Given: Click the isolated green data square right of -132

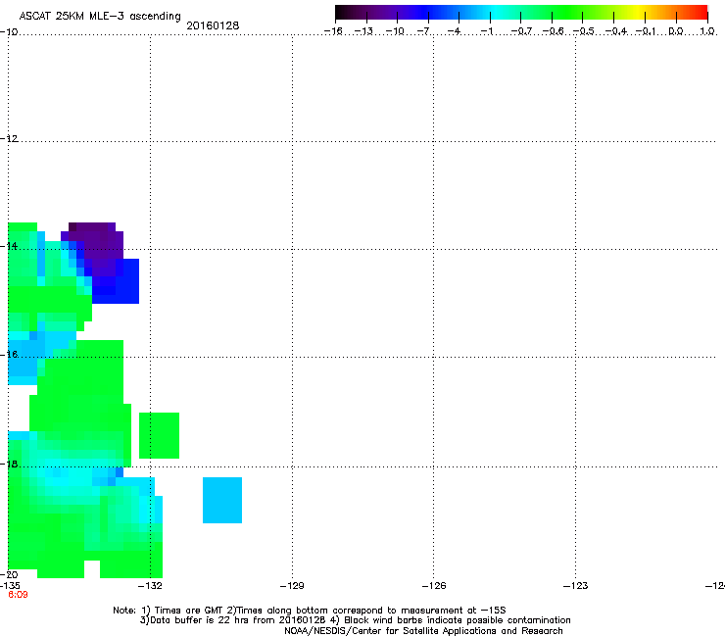Looking at the screenshot, I should point(159,435).
